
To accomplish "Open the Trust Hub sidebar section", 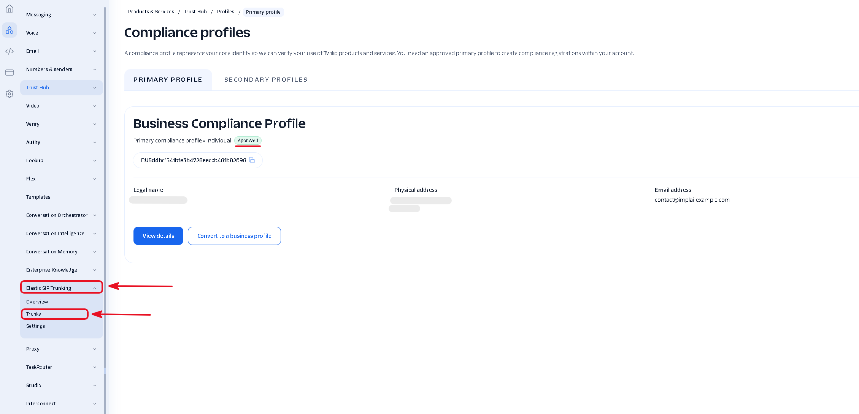I will (61, 88).
